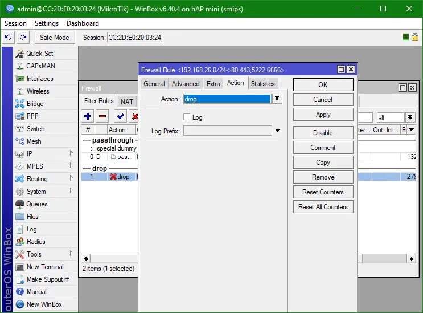
Task: Click Reset All Counters button
Action: pos(323,207)
